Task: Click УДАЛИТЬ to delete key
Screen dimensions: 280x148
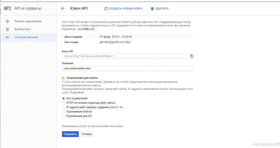Action: point(160,8)
